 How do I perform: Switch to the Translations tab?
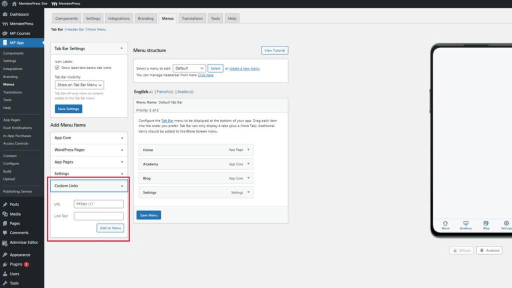pos(192,18)
